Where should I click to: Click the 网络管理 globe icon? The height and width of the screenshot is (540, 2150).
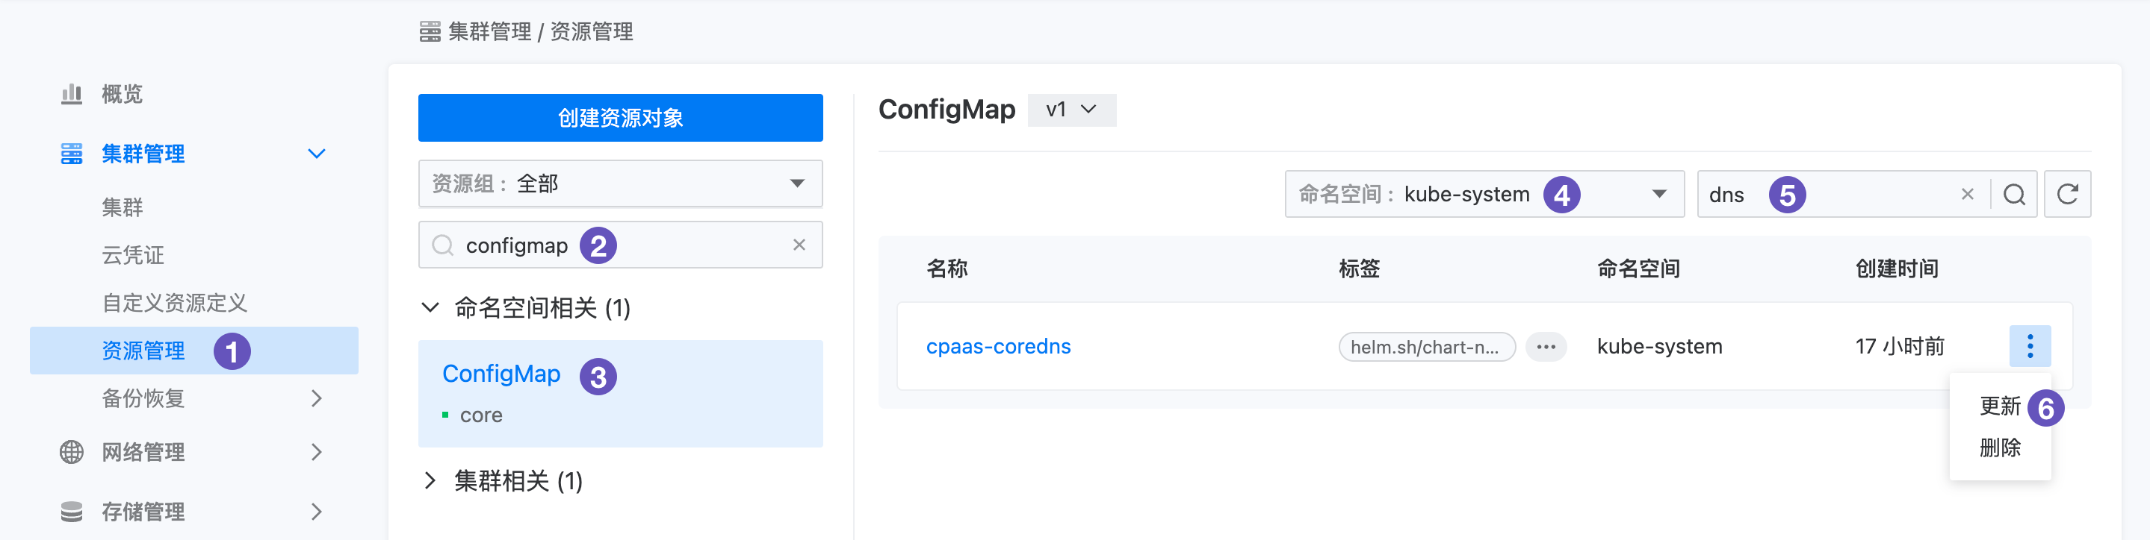click(x=72, y=452)
